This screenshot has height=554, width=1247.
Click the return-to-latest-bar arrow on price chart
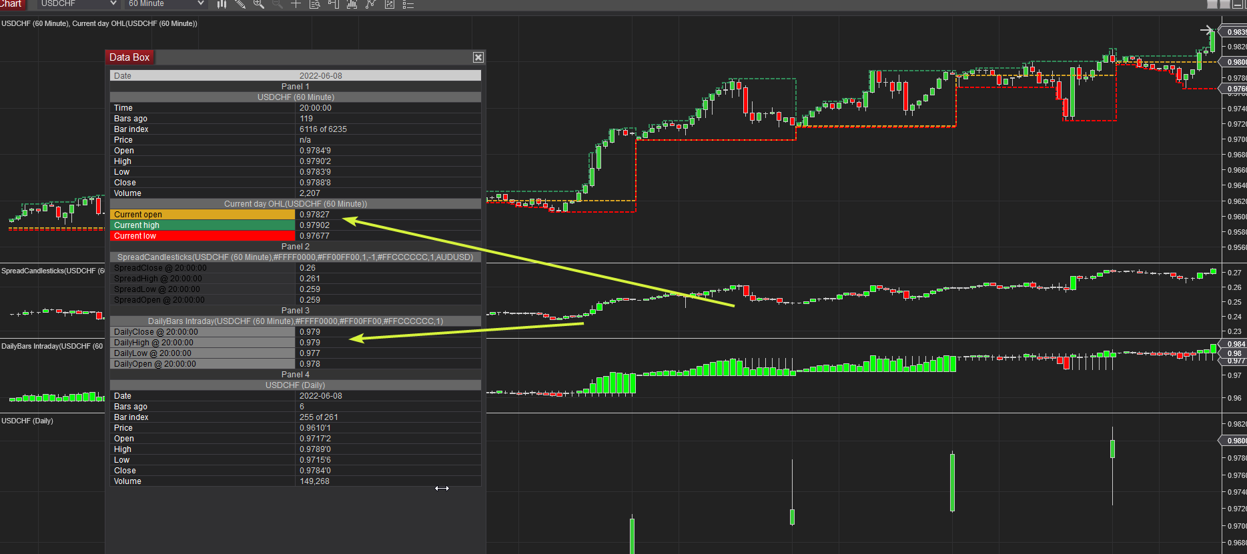pos(1206,30)
